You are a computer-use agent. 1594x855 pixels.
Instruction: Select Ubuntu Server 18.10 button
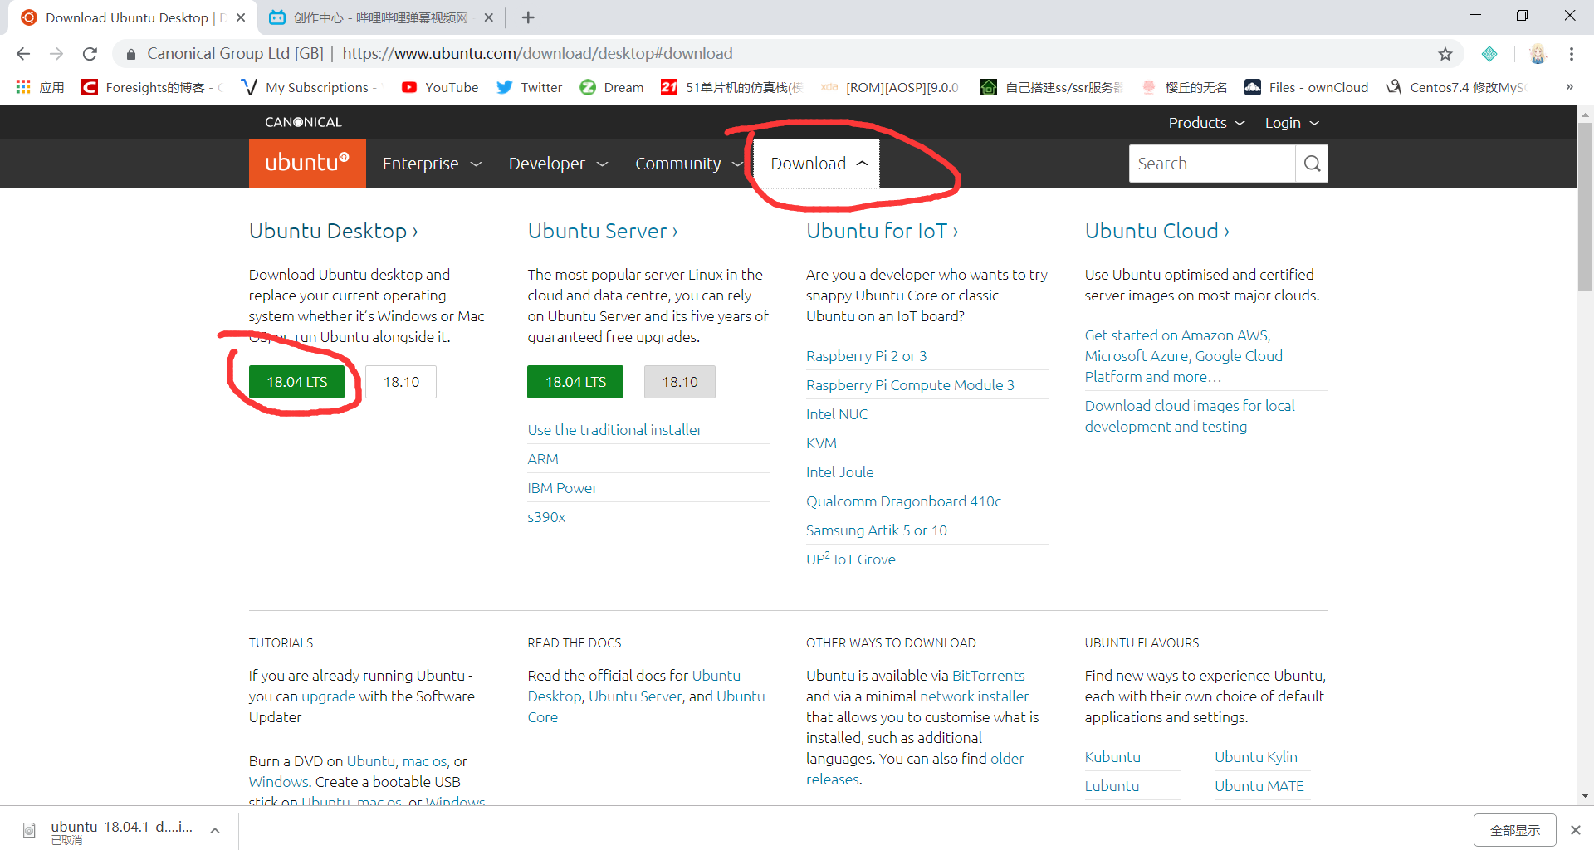pyautogui.click(x=680, y=382)
